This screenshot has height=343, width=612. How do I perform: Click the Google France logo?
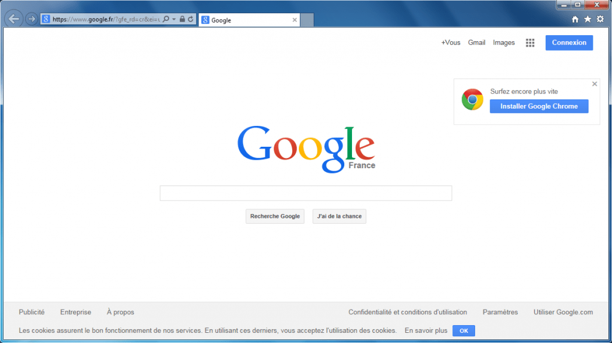pyautogui.click(x=307, y=149)
